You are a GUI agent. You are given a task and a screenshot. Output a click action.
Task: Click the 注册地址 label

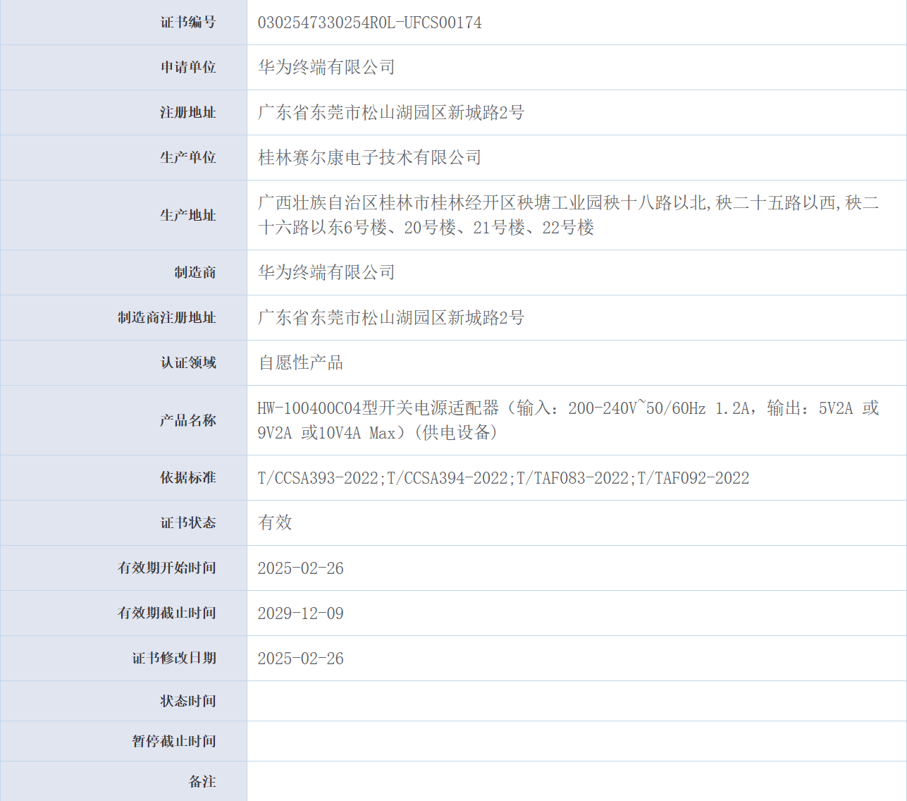188,113
